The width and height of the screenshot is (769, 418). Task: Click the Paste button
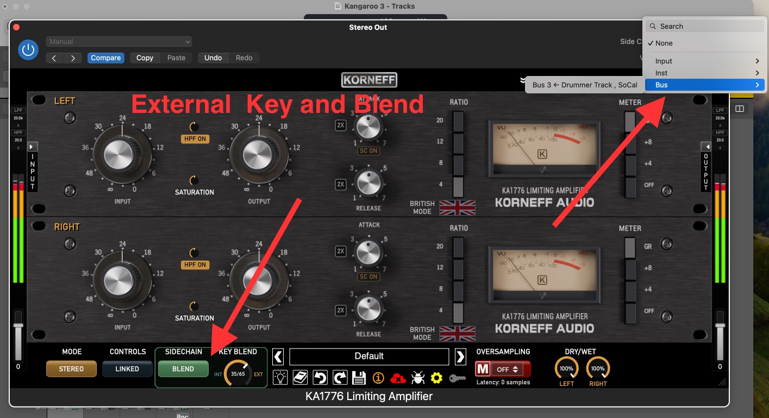[x=176, y=58]
